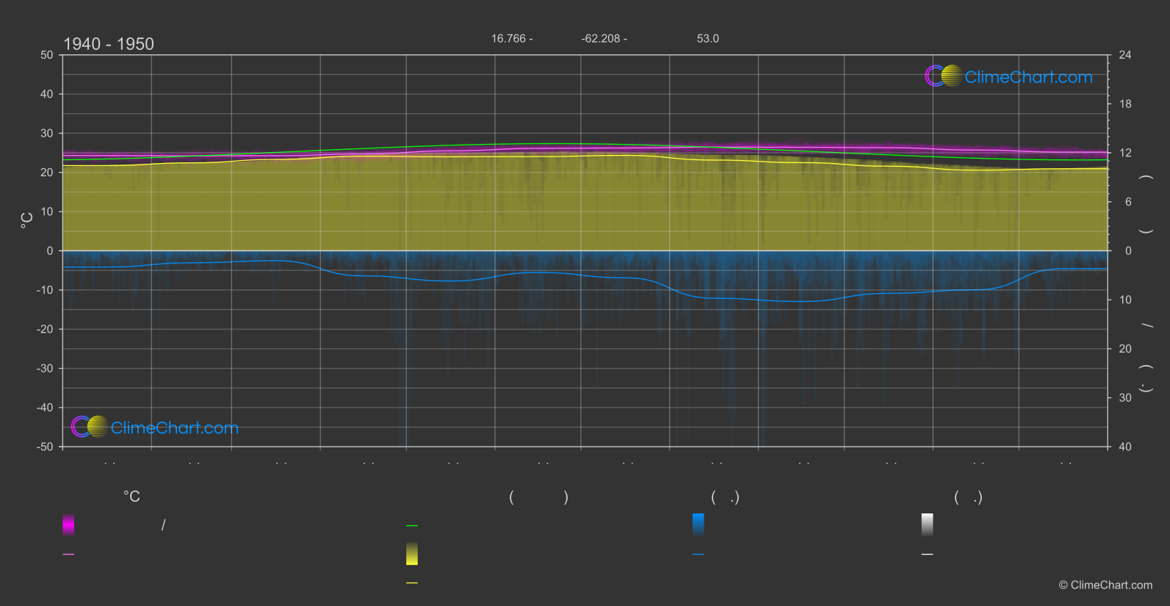The height and width of the screenshot is (606, 1170).
Task: Click the white gradient legend swatch
Action: pos(927,524)
